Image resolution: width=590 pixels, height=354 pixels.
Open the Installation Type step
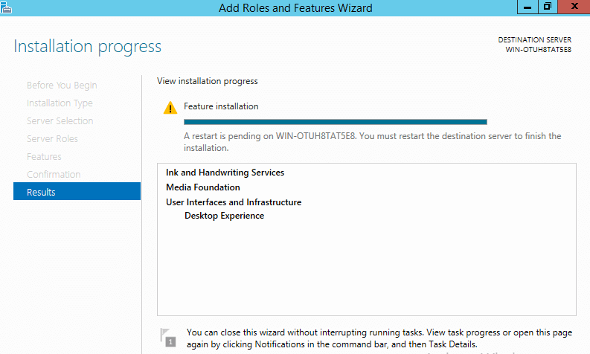(60, 103)
